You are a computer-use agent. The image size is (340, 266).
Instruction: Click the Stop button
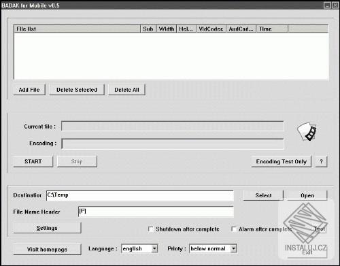77,161
